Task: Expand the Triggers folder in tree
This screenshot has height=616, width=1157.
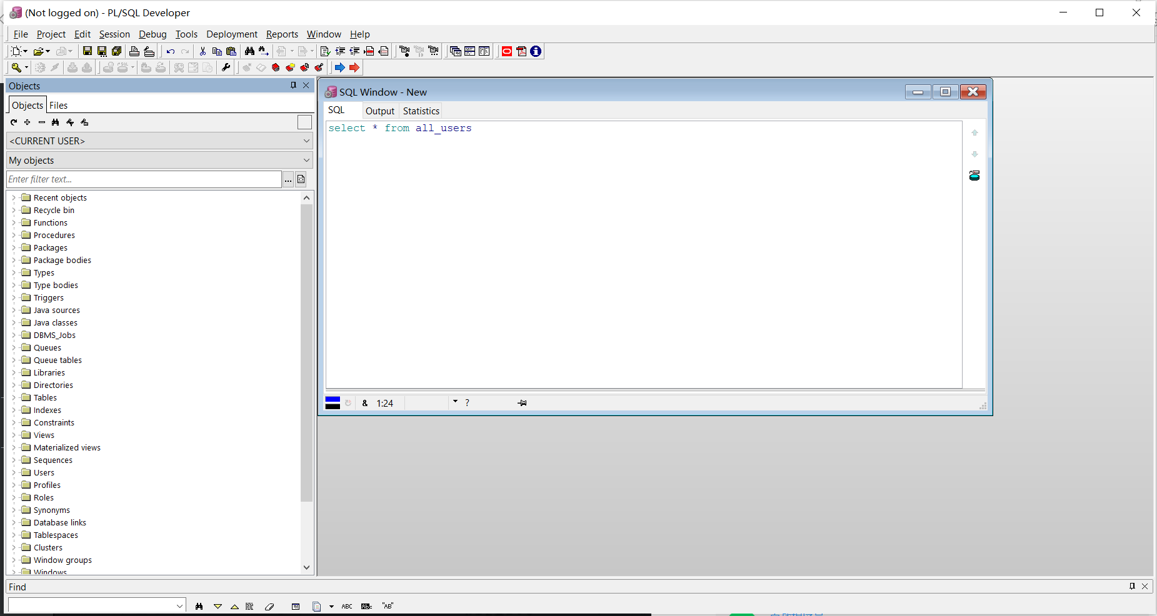Action: click(14, 297)
